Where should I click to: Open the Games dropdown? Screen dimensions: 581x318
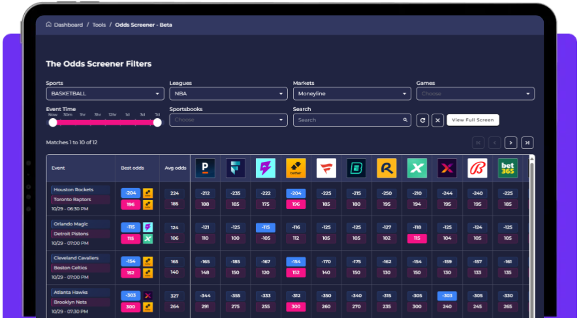point(475,94)
